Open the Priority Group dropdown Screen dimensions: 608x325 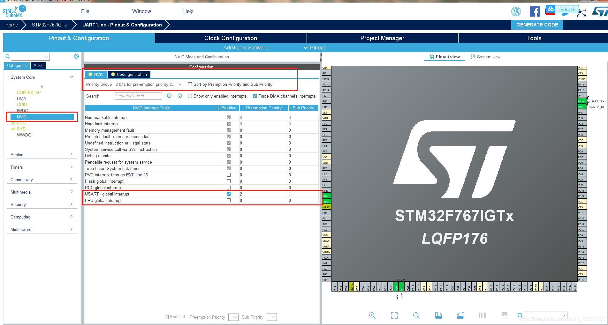click(149, 84)
